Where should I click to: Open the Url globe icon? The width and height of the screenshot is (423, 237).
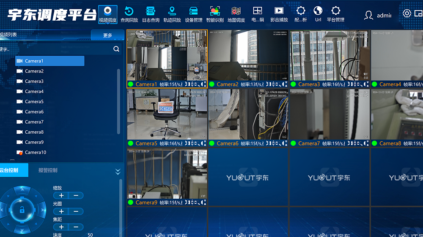point(318,14)
